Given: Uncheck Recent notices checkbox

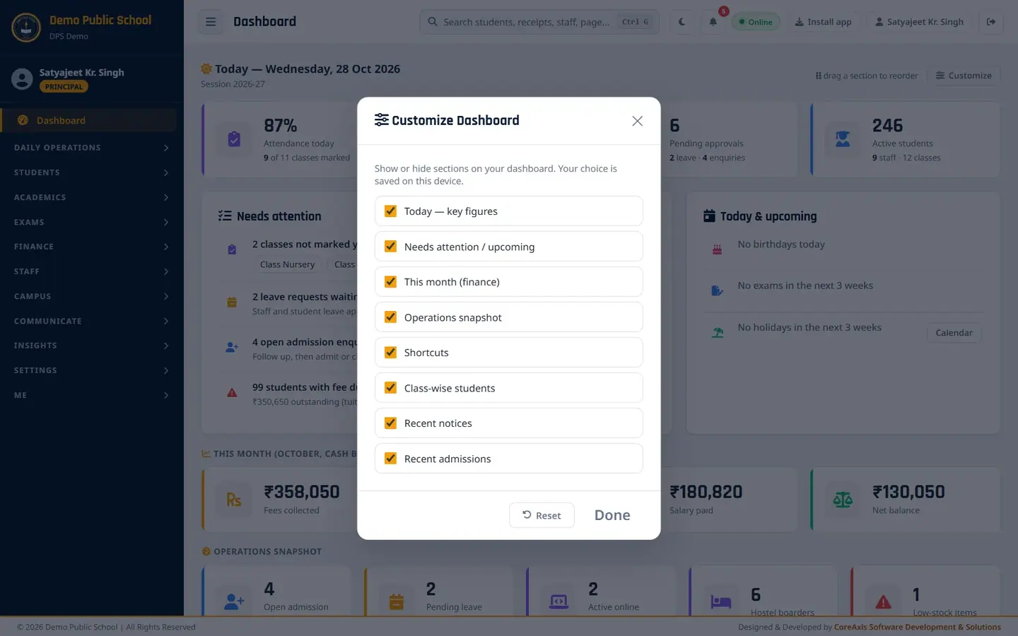Looking at the screenshot, I should pyautogui.click(x=390, y=423).
